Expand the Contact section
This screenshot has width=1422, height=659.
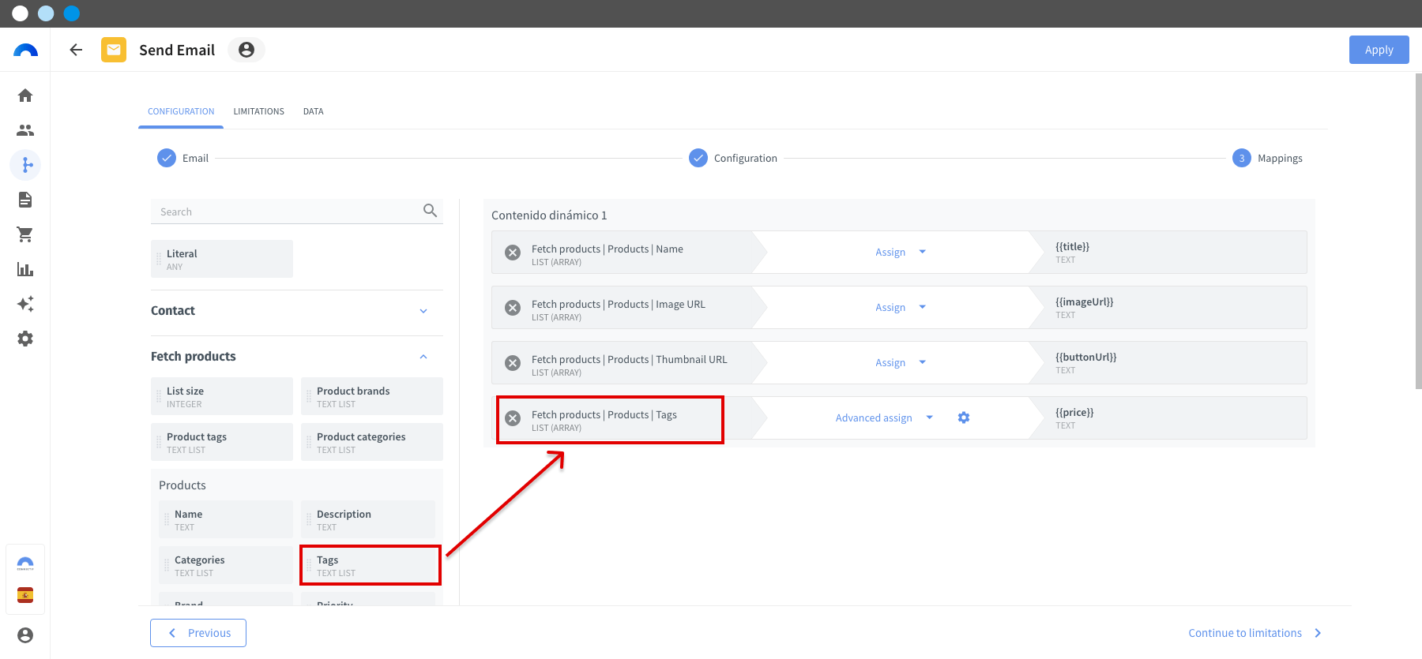(423, 311)
